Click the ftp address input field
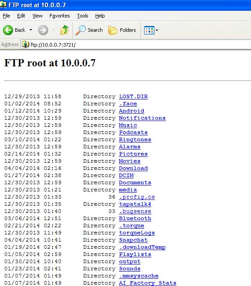 tap(136, 45)
